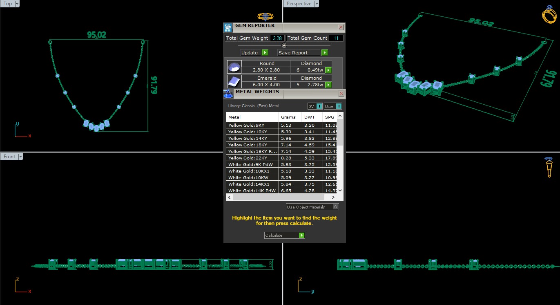Screen dimensions: 560x305
Task: Click the Grams column header
Action: (x=290, y=117)
